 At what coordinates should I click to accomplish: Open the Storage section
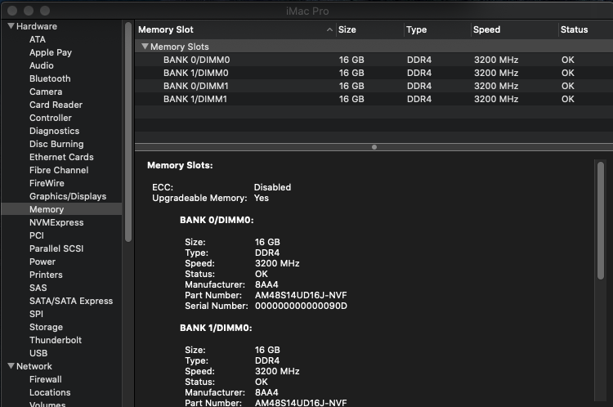[x=46, y=327]
